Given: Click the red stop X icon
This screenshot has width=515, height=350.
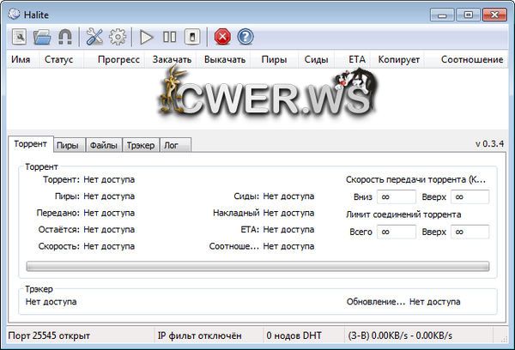Looking at the screenshot, I should pos(222,37).
